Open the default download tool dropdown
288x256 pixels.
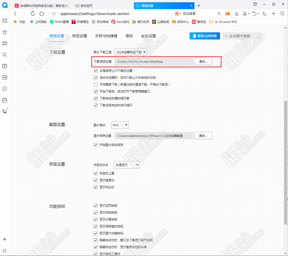coord(131,52)
